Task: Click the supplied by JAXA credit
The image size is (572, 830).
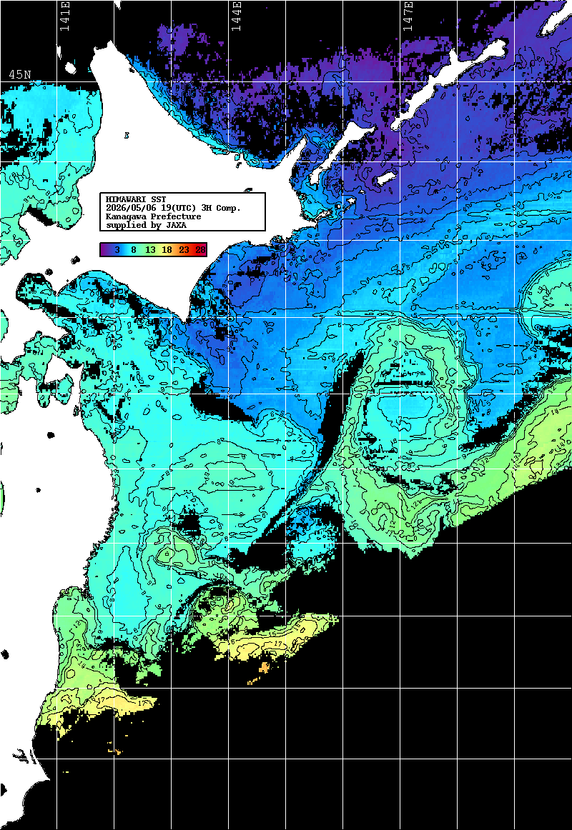Action: 146,225
